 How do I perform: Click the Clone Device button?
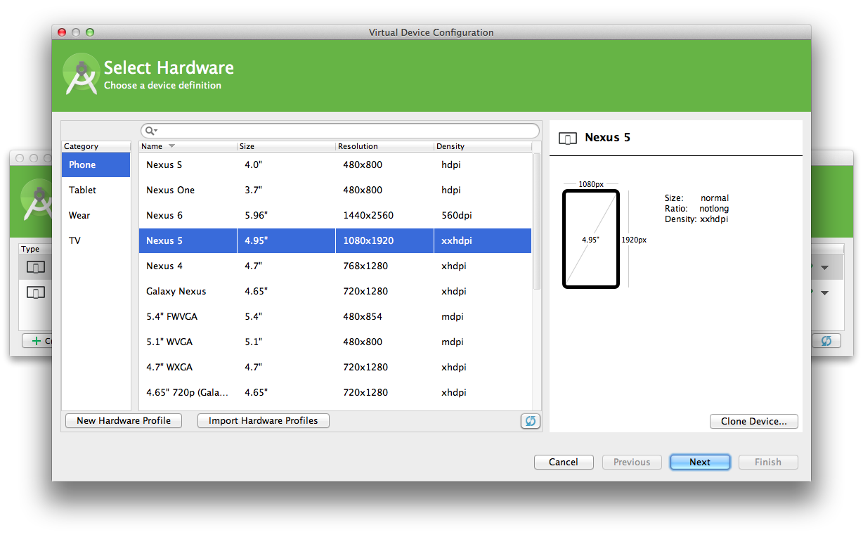tap(753, 422)
